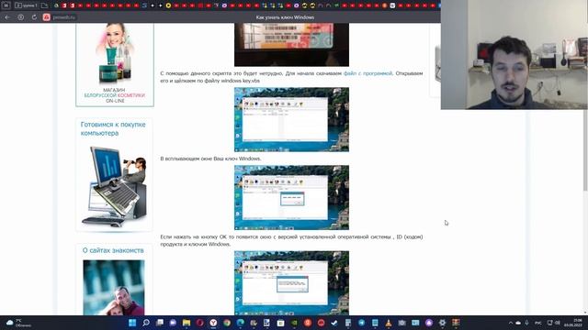Screen dimensions: 588x330
Task: Click the couple photo under 'О сайтах знакомств'
Action: 114,288
